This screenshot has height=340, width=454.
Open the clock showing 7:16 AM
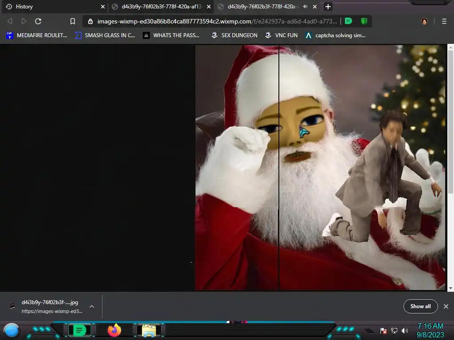point(430,330)
